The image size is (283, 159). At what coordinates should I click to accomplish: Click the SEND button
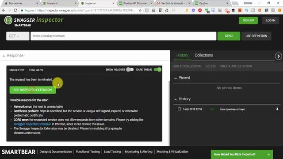tap(229, 36)
